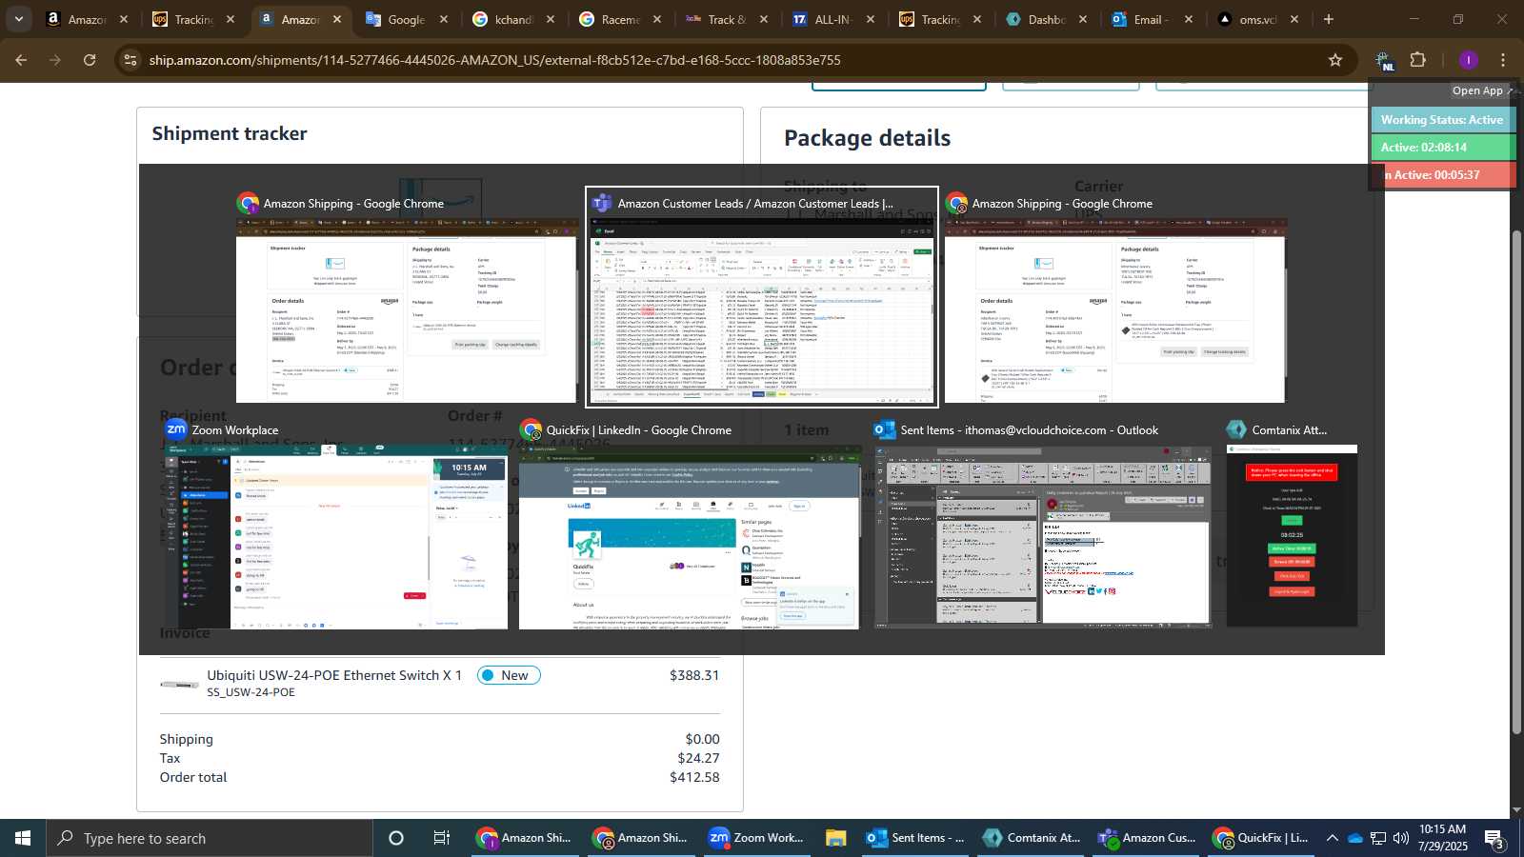Open Task View on taskbar
The width and height of the screenshot is (1524, 857).
[x=441, y=838]
